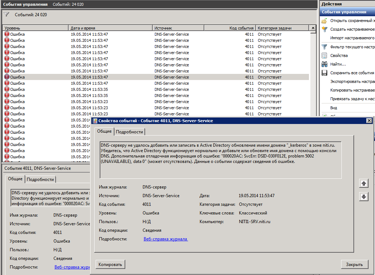Click the filter current view funnel icon
The image size is (375, 275).
point(324,47)
